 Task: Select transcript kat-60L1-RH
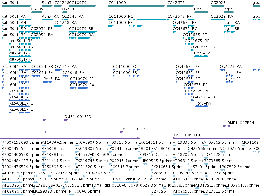16,26
